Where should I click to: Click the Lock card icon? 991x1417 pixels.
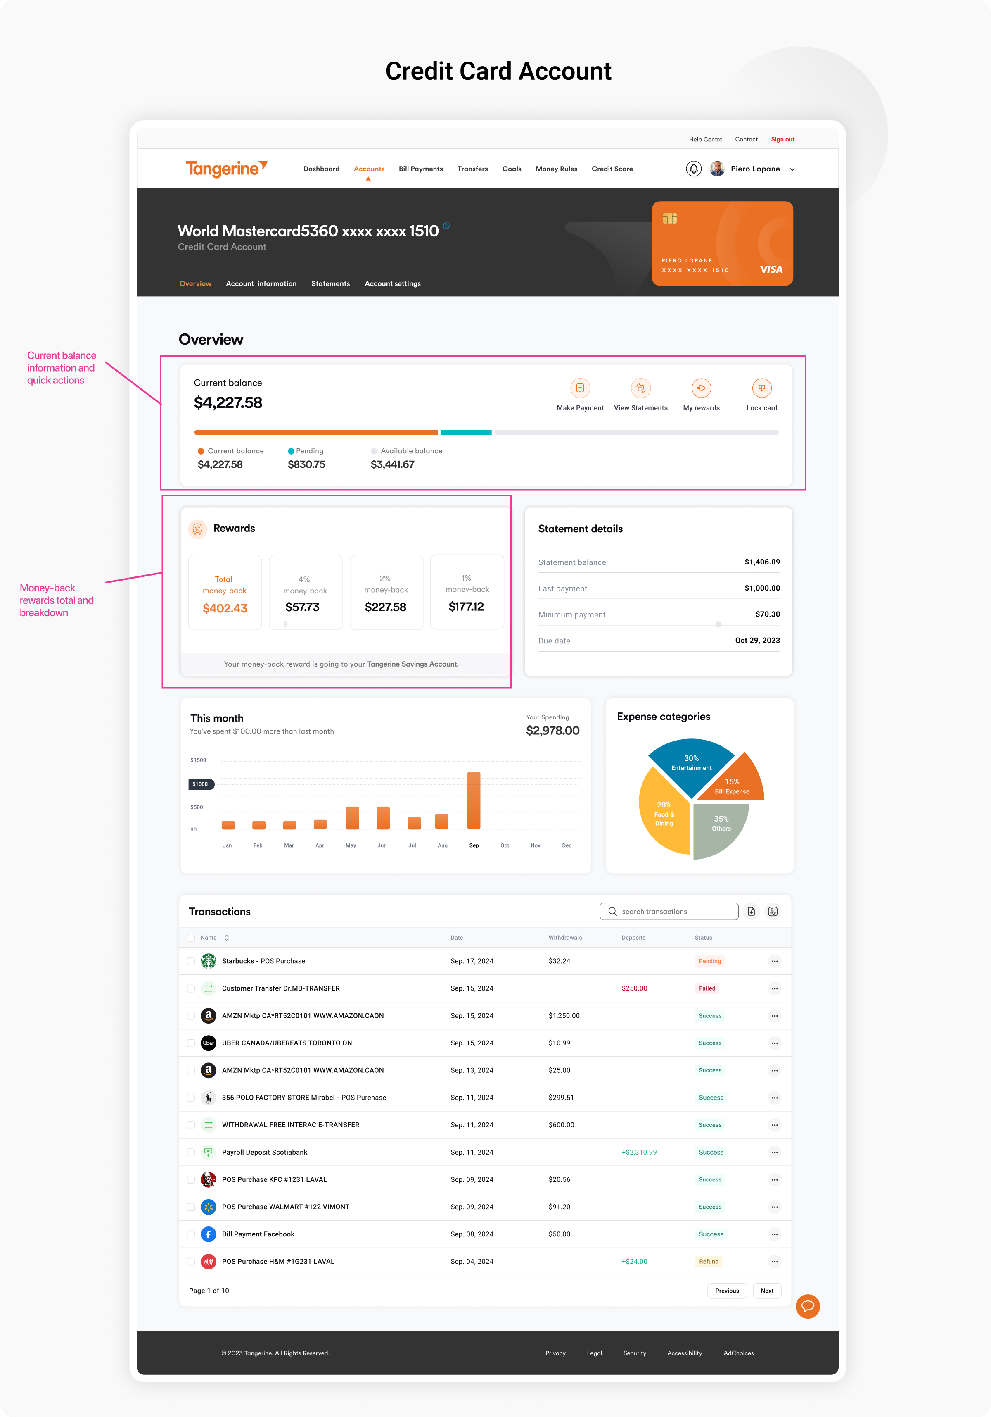point(761,388)
